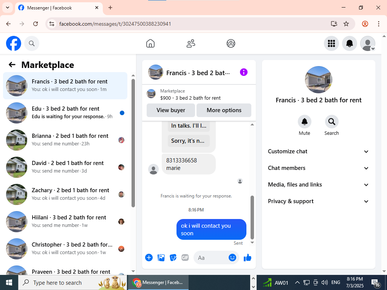387x290 pixels.
Task: Open Francis 3 bed 2 bath conversation
Action: [65, 86]
